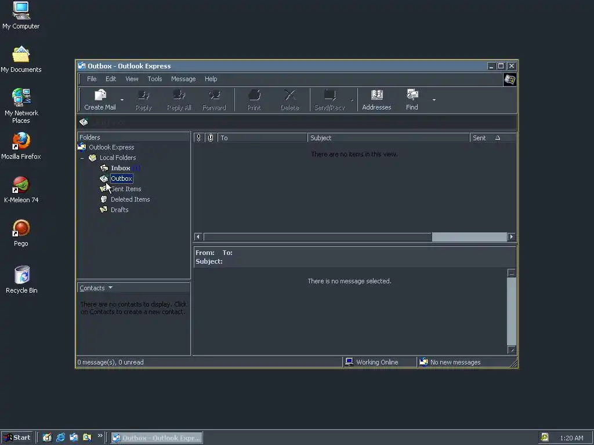
Task: Click the '0 message(s), 0 unread' status text
Action: [110, 362]
